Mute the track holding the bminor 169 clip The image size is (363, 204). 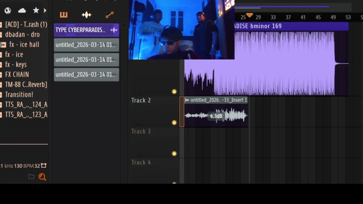[174, 92]
